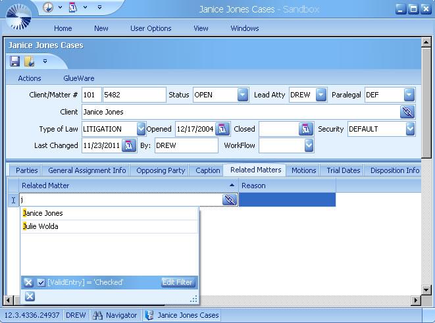Switch to the Parties tab
435x323 pixels.
(27, 170)
